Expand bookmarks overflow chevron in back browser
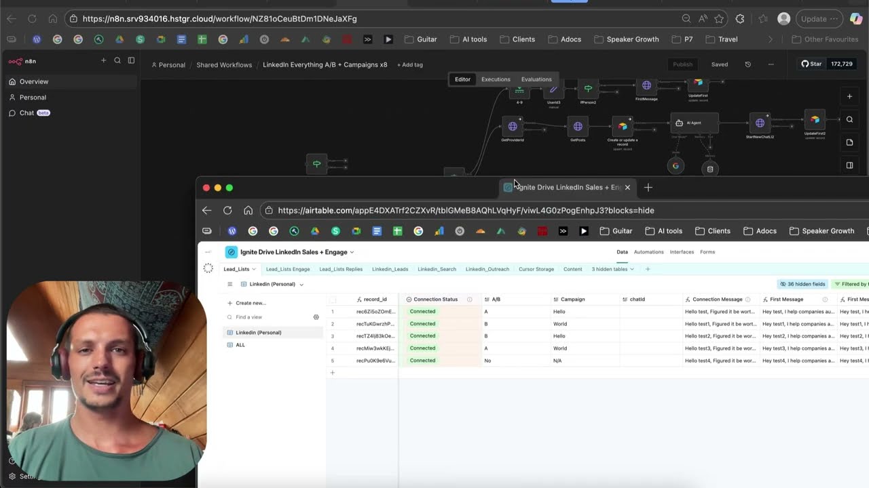The image size is (869, 488). pyautogui.click(x=771, y=39)
